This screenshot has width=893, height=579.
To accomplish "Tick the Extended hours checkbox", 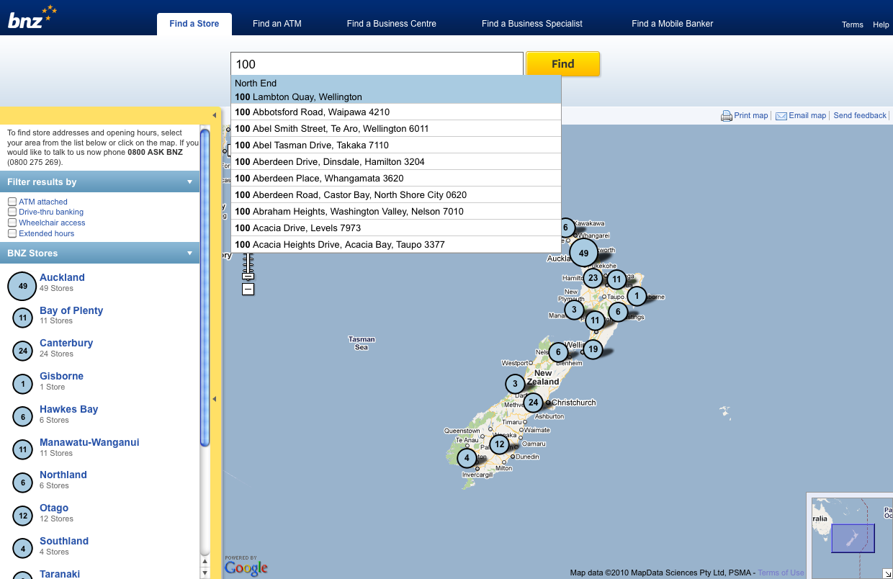I will coord(12,233).
